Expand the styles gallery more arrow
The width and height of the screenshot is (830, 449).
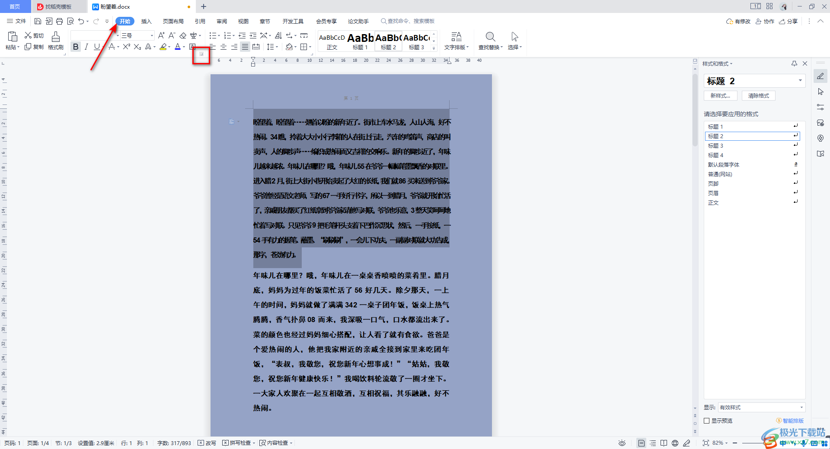(434, 48)
